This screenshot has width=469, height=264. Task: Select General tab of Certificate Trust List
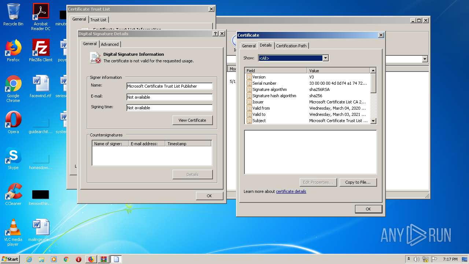79,19
